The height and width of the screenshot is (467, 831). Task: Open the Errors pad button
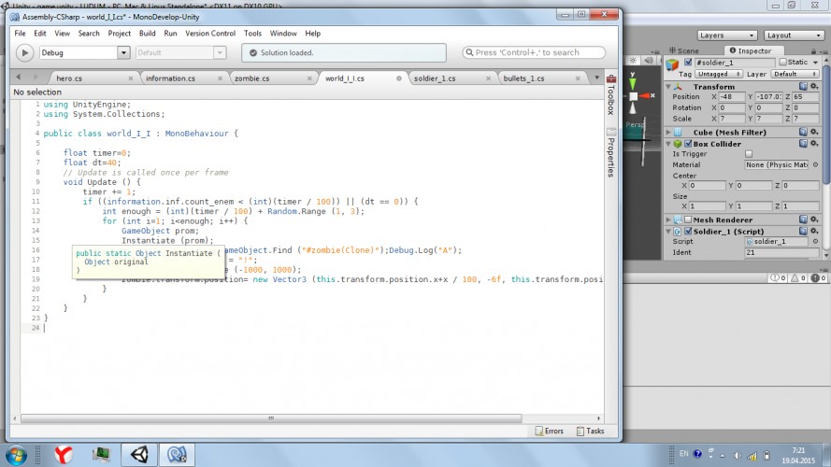(x=549, y=431)
